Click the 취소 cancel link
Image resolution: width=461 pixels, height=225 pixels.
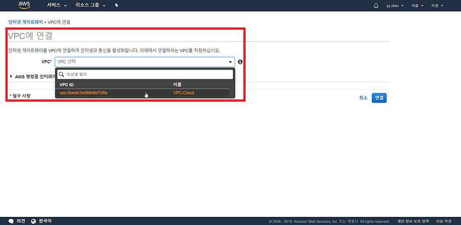[363, 98]
